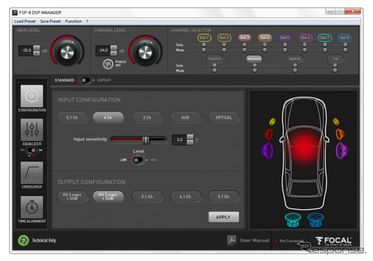This screenshot has width=373, height=261.
Task: Decrease Main Level with down stepper
Action: pos(37,53)
